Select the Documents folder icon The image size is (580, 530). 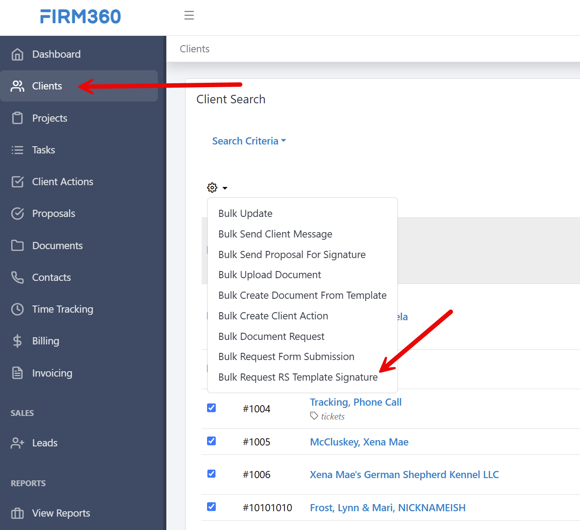coord(17,245)
